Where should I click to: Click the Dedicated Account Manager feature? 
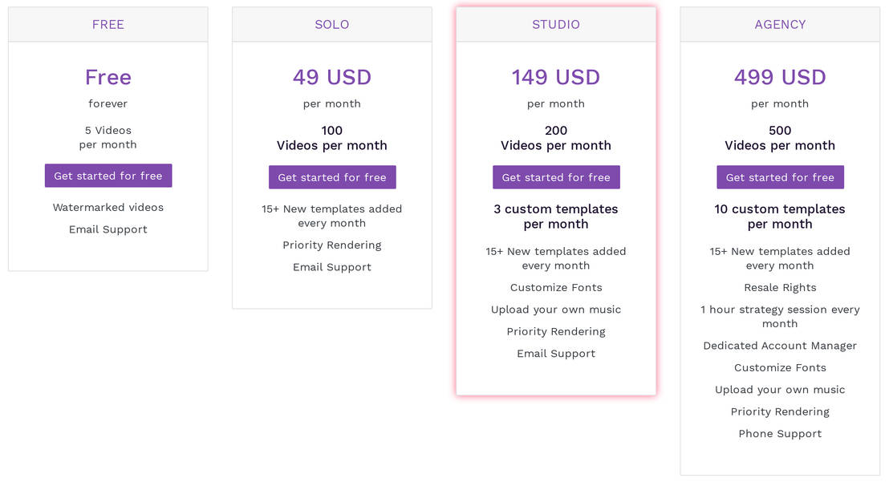pos(780,346)
